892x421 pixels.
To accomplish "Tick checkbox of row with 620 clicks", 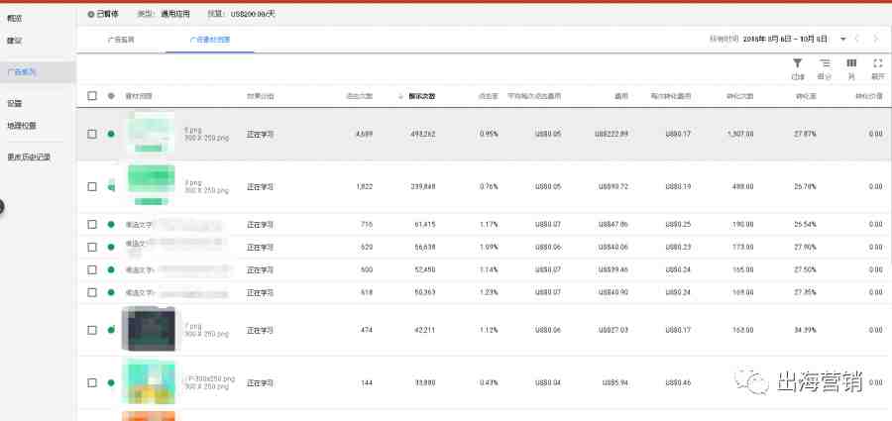I will [x=92, y=248].
